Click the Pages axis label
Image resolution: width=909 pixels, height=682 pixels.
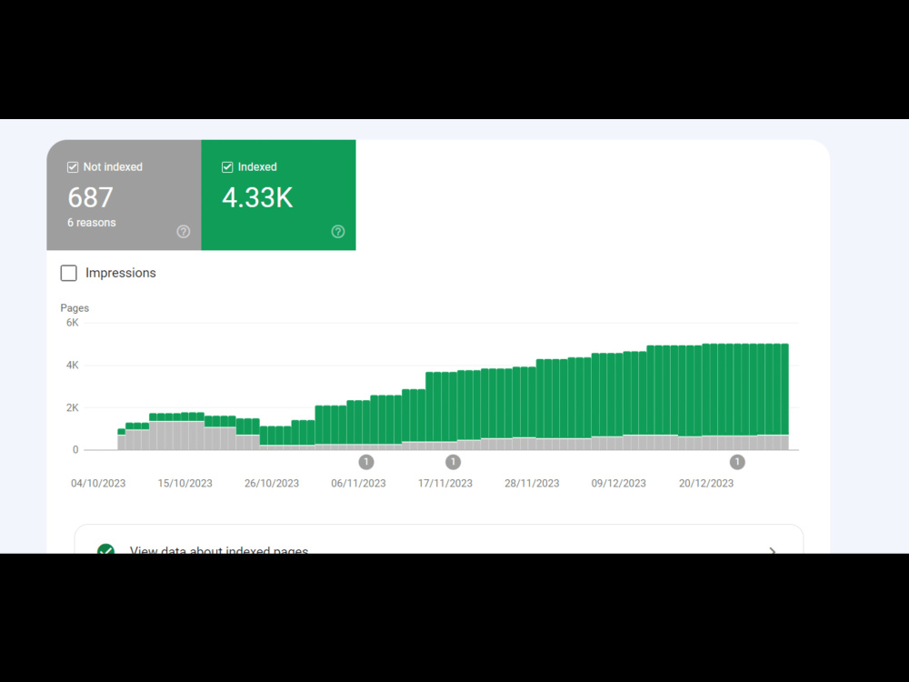(x=75, y=308)
